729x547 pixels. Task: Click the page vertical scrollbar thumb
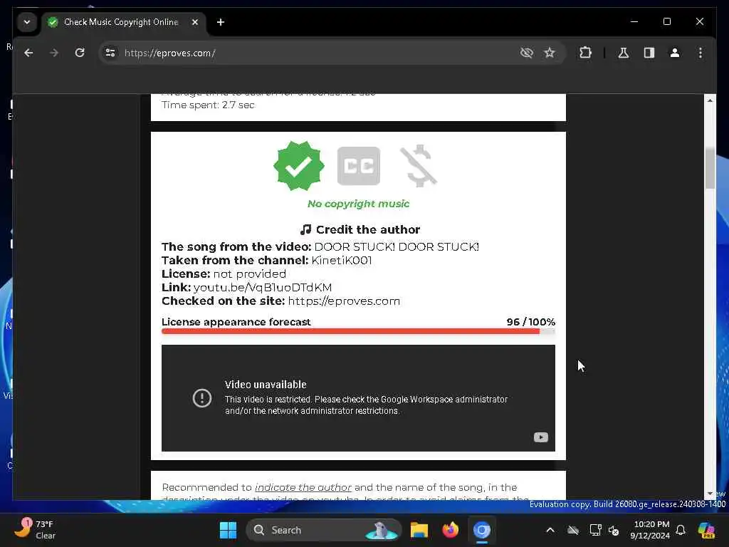point(710,168)
